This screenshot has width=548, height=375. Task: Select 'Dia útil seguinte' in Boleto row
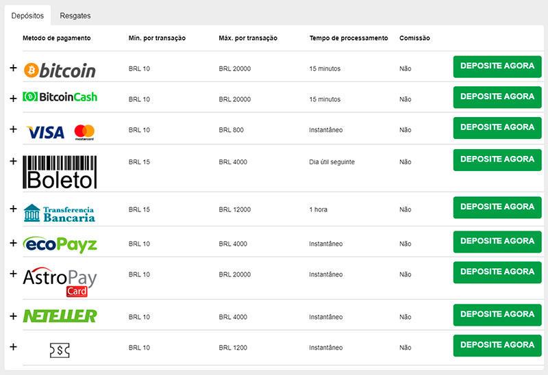(x=332, y=162)
